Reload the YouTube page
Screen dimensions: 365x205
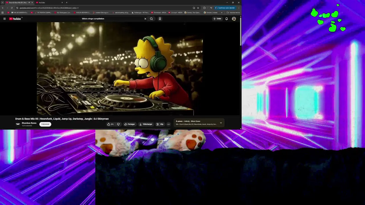tap(12, 8)
